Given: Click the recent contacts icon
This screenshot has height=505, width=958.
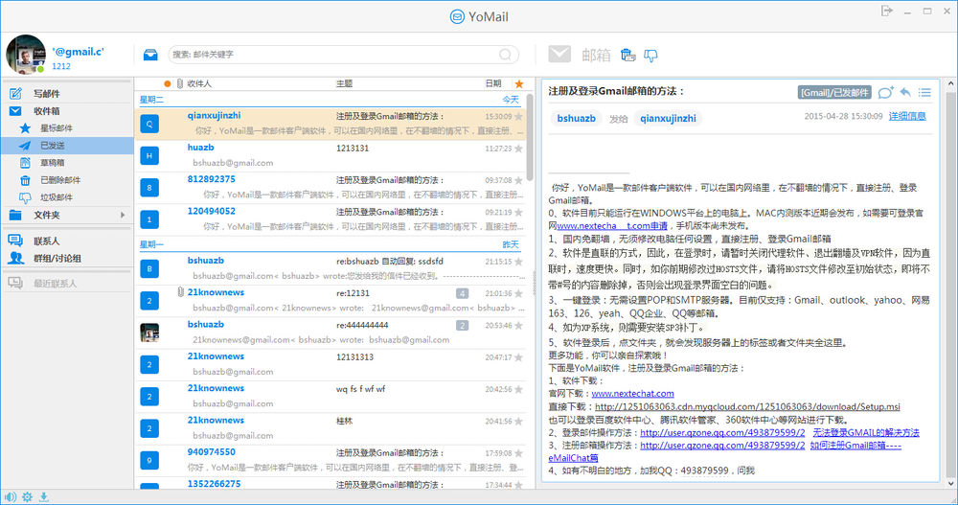Looking at the screenshot, I should tap(15, 283).
